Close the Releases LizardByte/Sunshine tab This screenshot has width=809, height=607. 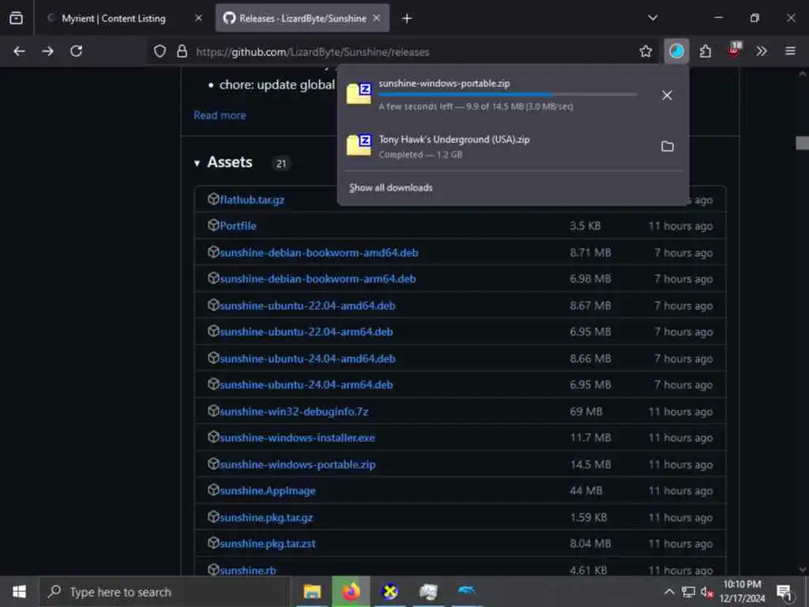click(x=377, y=18)
